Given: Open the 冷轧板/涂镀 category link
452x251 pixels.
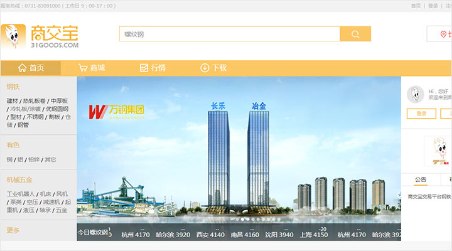Looking at the screenshot, I should (x=25, y=109).
